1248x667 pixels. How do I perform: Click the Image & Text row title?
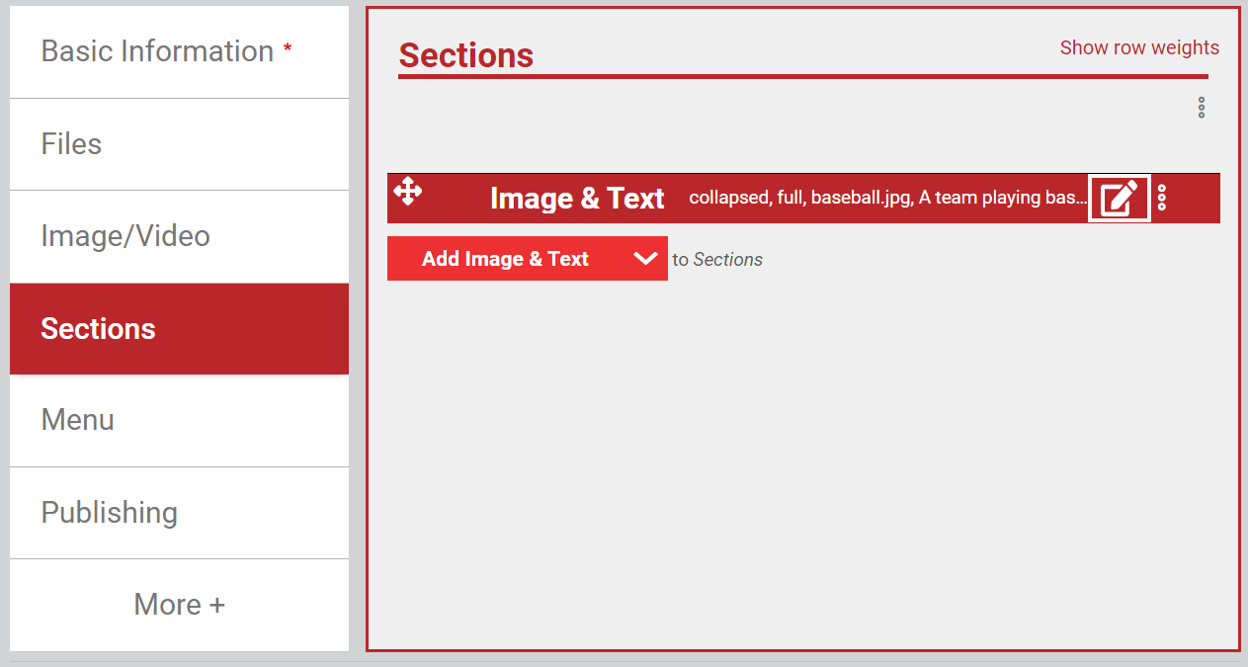pos(577,199)
